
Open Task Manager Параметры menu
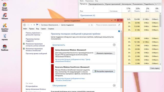[89, 1]
